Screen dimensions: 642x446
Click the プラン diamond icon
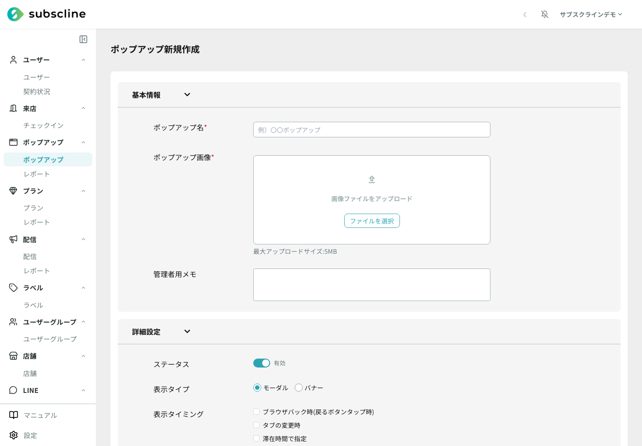click(x=13, y=191)
